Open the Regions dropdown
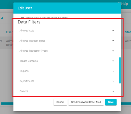 (67, 71)
